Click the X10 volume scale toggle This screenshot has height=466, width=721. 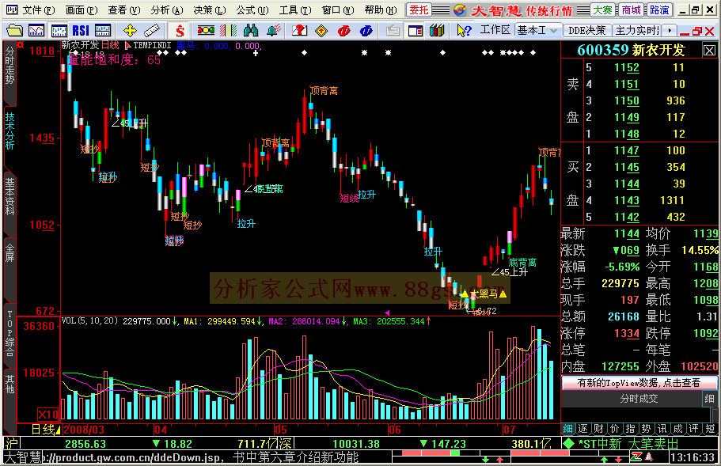[x=47, y=415]
